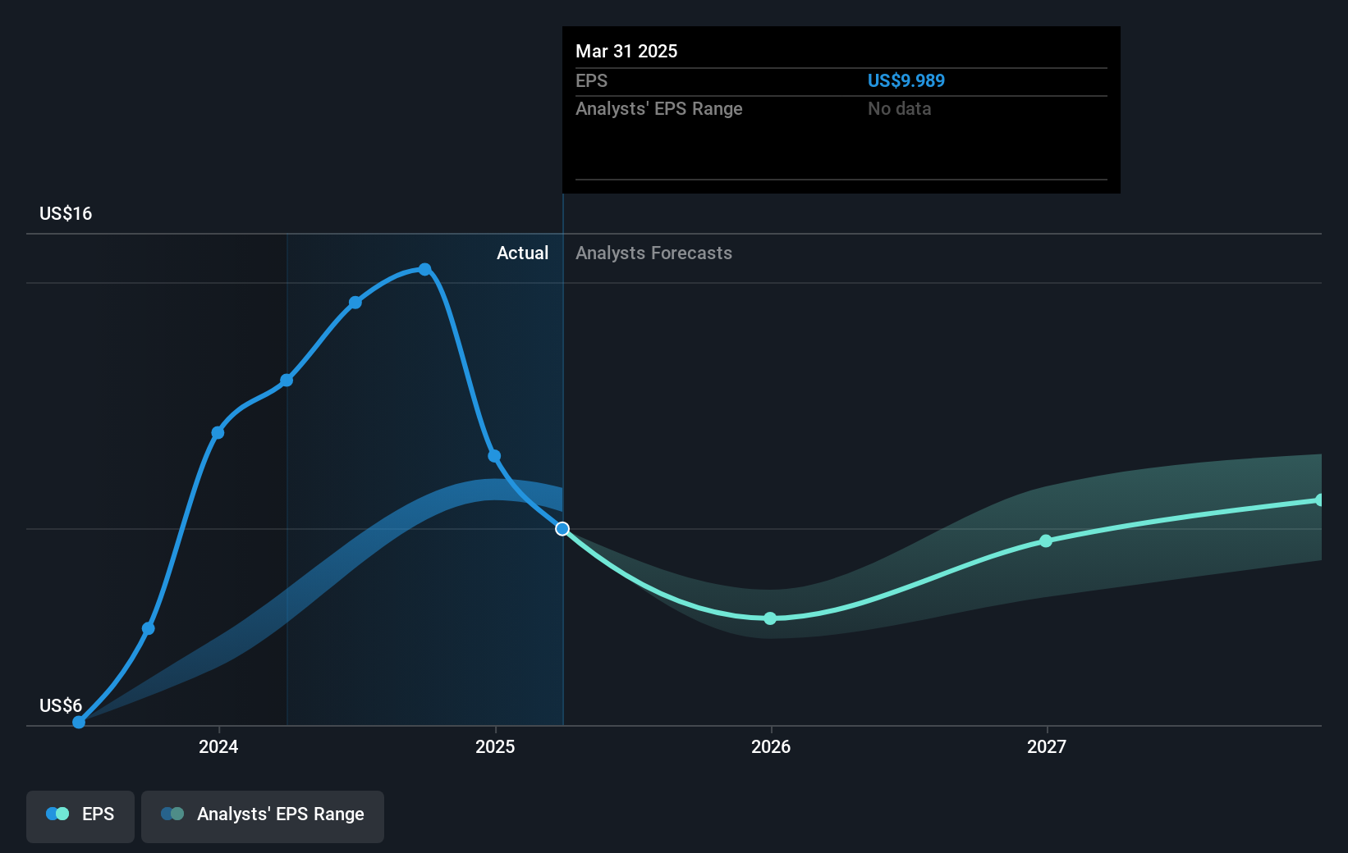Viewport: 1348px width, 853px height.
Task: Click the US$9.989 EPS value in tooltip
Action: click(x=906, y=80)
